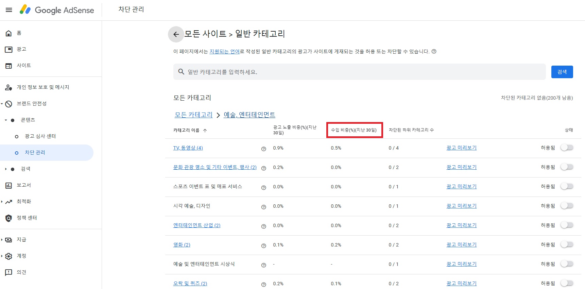This screenshot has width=585, height=289.
Task: Toggle block status for 예술 및 엔터테인먼트 시상식
Action: point(567,264)
